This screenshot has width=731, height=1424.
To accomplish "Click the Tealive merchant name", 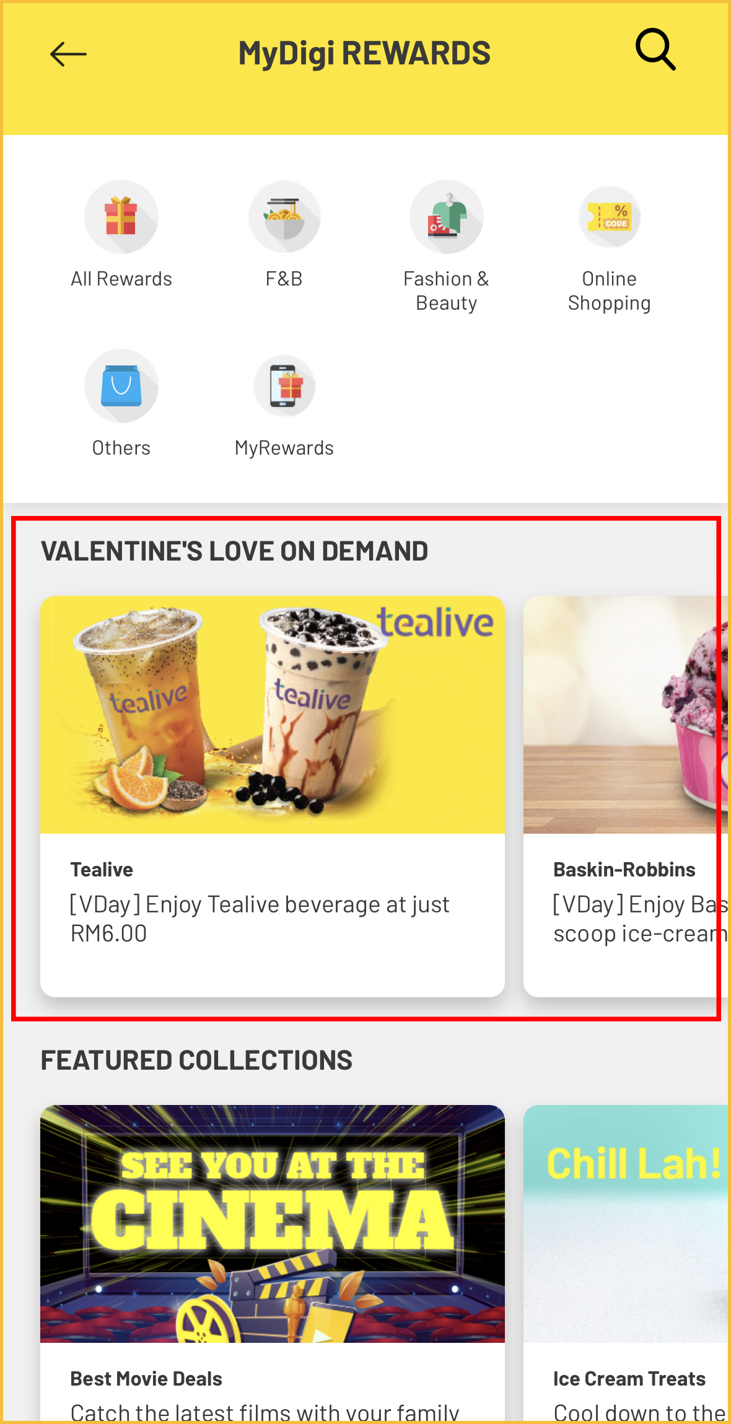I will [x=102, y=870].
